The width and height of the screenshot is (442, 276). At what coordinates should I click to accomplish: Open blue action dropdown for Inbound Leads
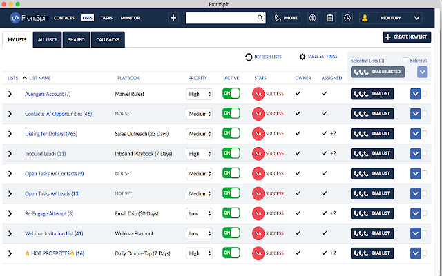pyautogui.click(x=415, y=154)
